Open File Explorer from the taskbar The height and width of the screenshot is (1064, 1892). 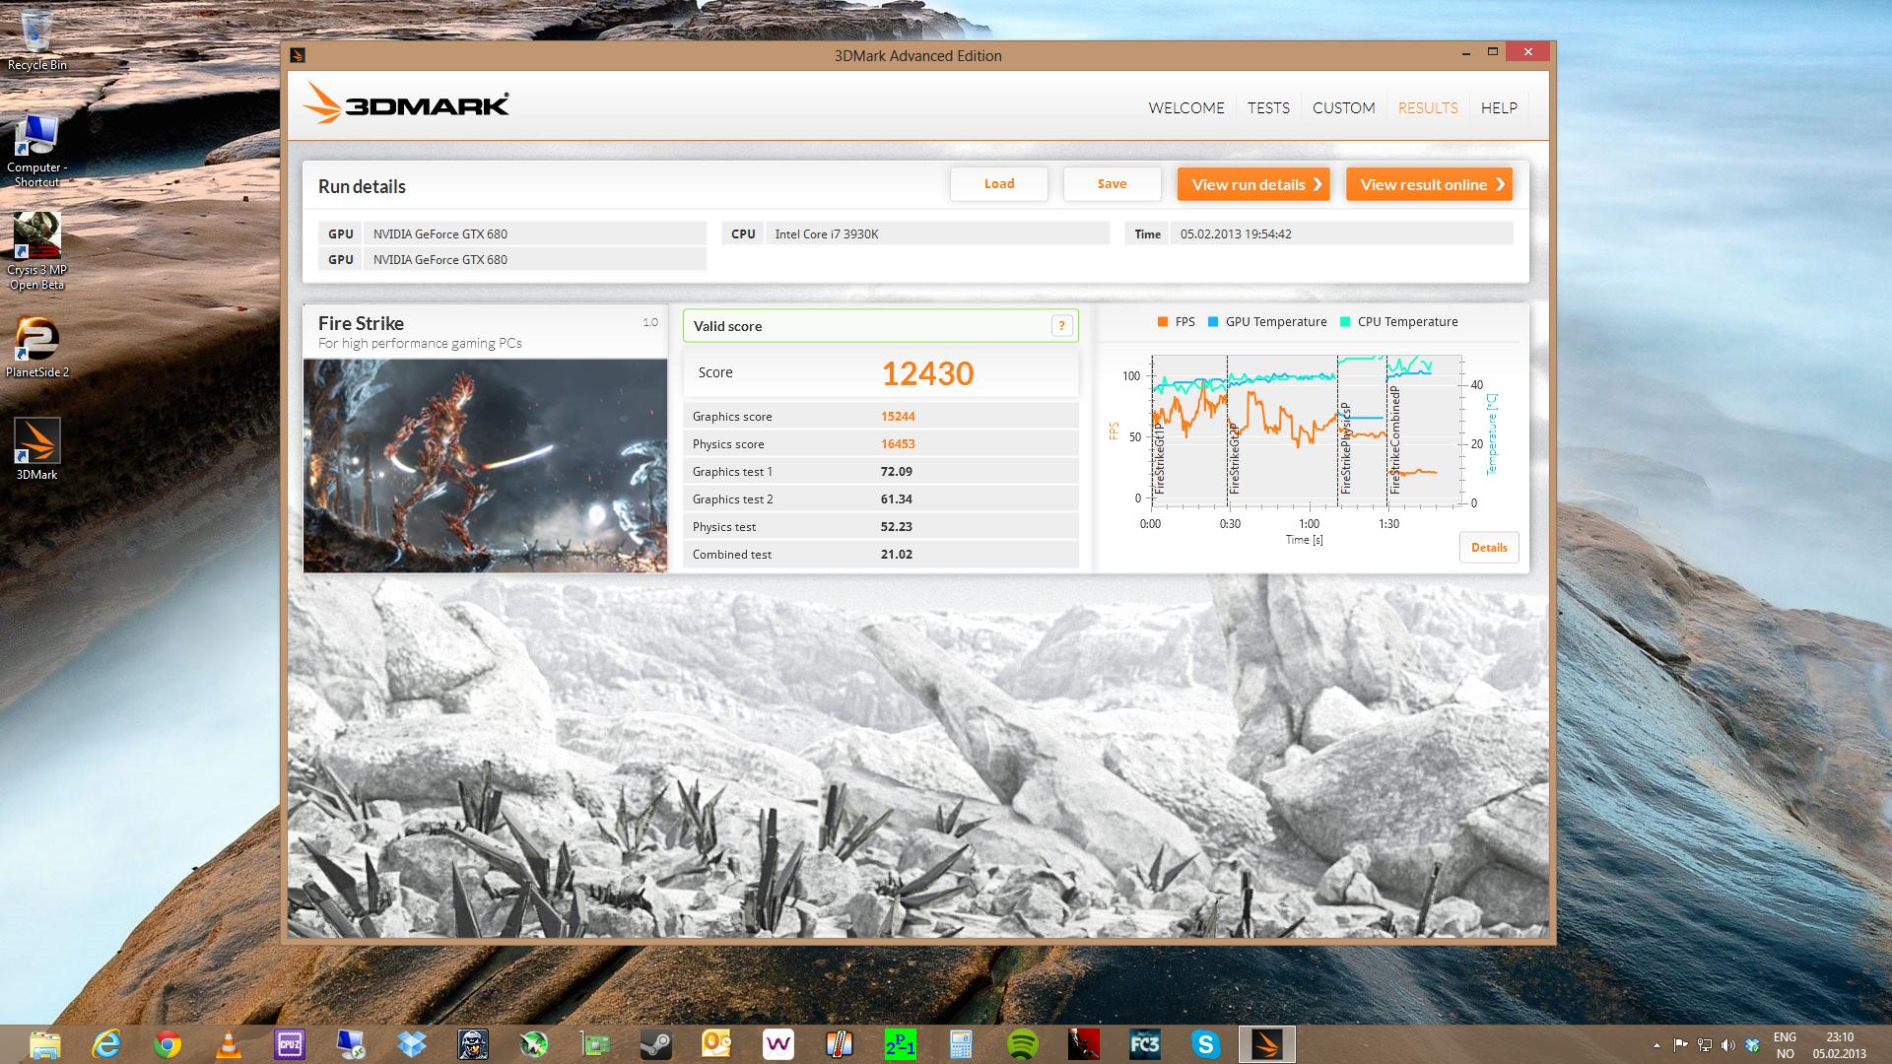pyautogui.click(x=44, y=1044)
